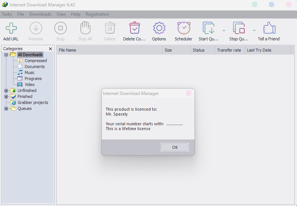Click the Finished folder checkmark icon
Viewport: 297px width, 206px height.
click(x=13, y=96)
